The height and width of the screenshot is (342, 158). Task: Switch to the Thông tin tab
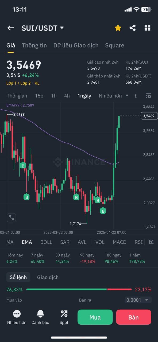pyautogui.click(x=34, y=45)
